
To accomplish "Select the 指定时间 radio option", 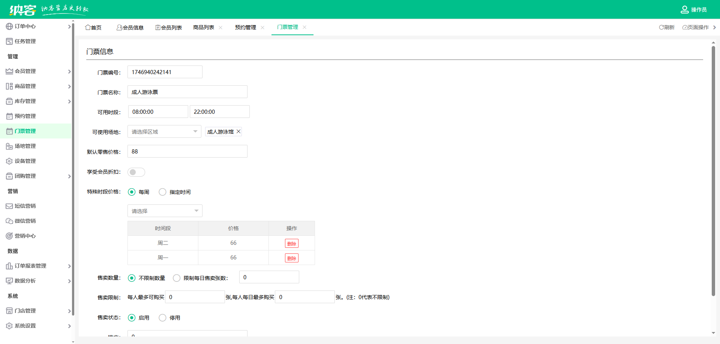I will tap(162, 192).
